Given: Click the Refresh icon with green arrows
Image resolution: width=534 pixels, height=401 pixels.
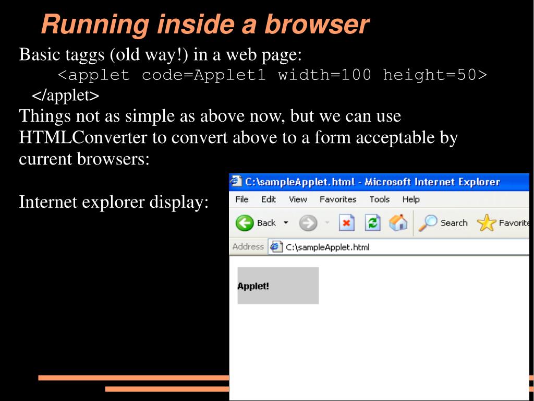Looking at the screenshot, I should pos(372,223).
